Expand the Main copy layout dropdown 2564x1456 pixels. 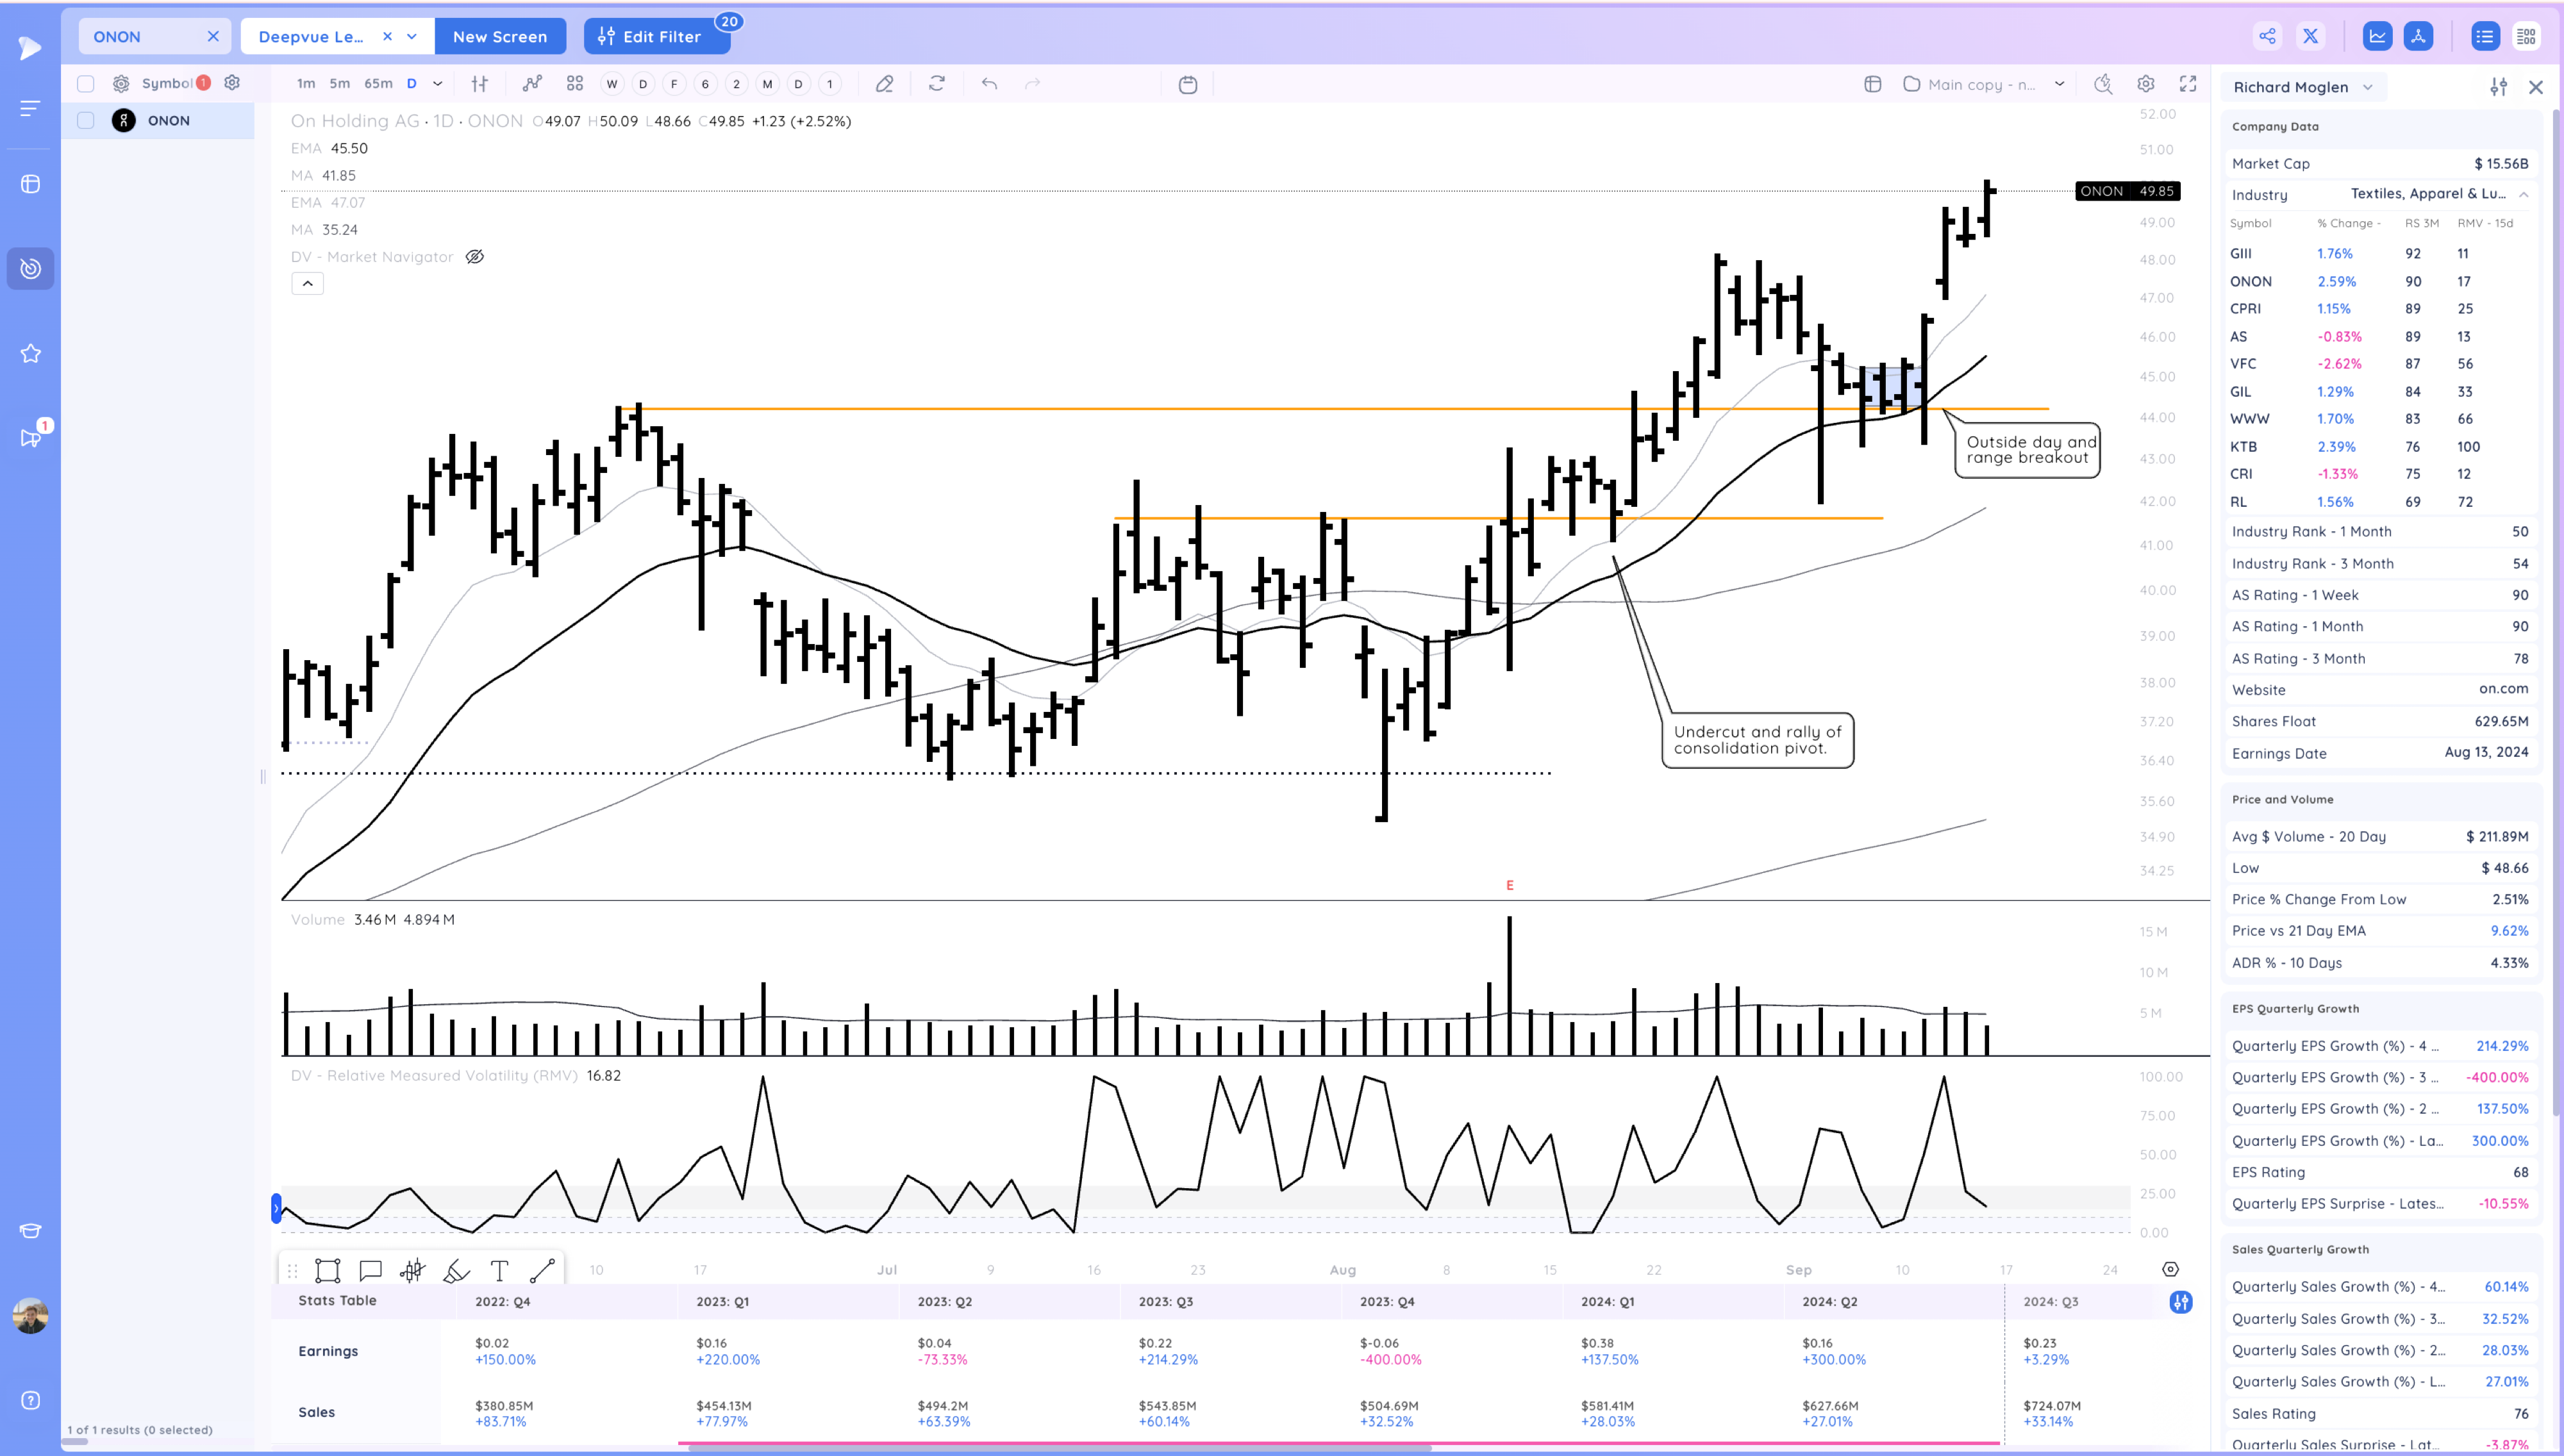coord(2059,84)
